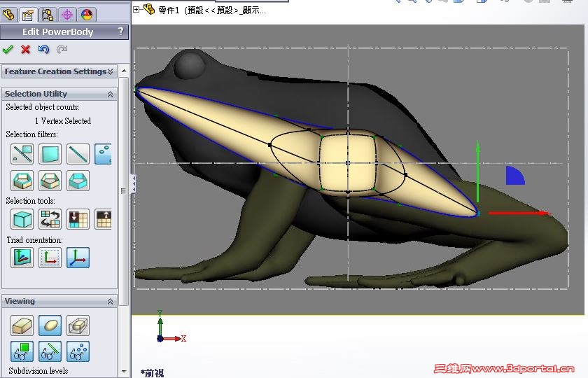Select the first open-box body filter icon
Viewport: 588px width, 378px height.
point(22,181)
